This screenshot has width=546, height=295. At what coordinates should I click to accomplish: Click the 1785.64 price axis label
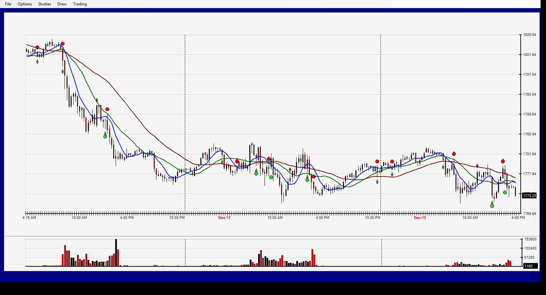[x=530, y=134]
